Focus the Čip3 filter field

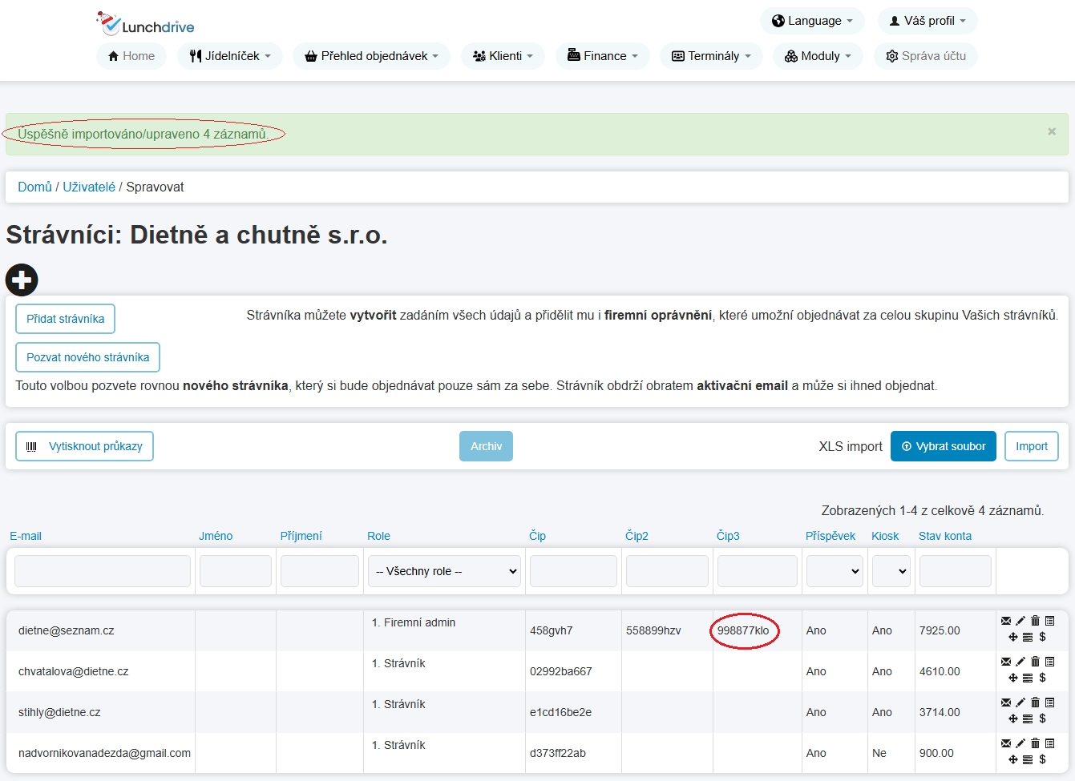758,571
